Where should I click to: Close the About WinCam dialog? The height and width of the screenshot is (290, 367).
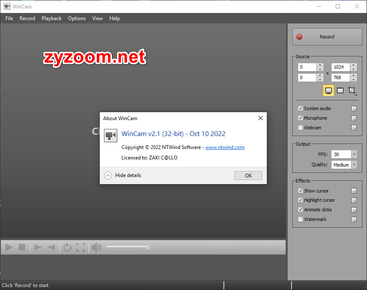(x=260, y=118)
